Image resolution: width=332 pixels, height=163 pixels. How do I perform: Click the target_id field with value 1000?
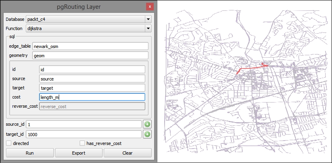pyautogui.click(x=84, y=134)
